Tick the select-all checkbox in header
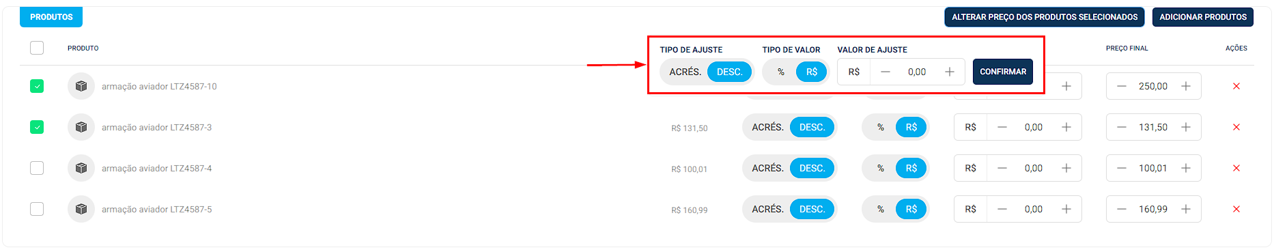 (x=37, y=48)
